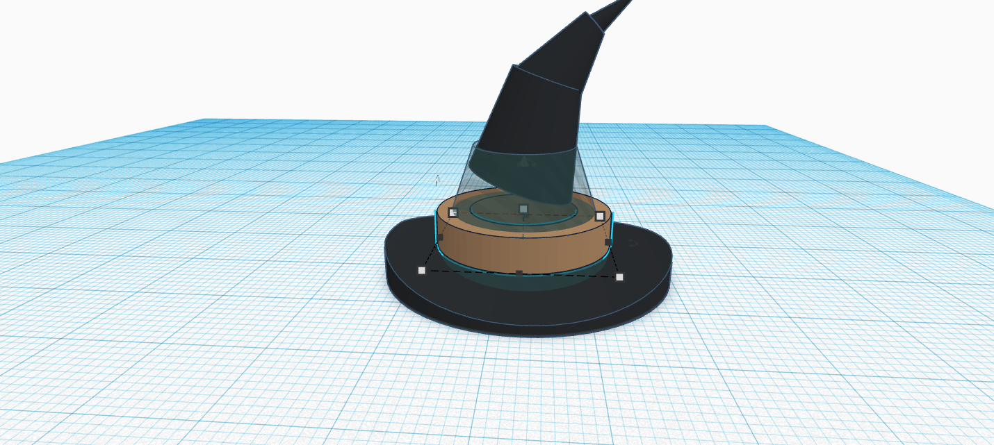994x445 pixels.
Task: Click the black right-edge midpoint scale handle
Action: [608, 242]
